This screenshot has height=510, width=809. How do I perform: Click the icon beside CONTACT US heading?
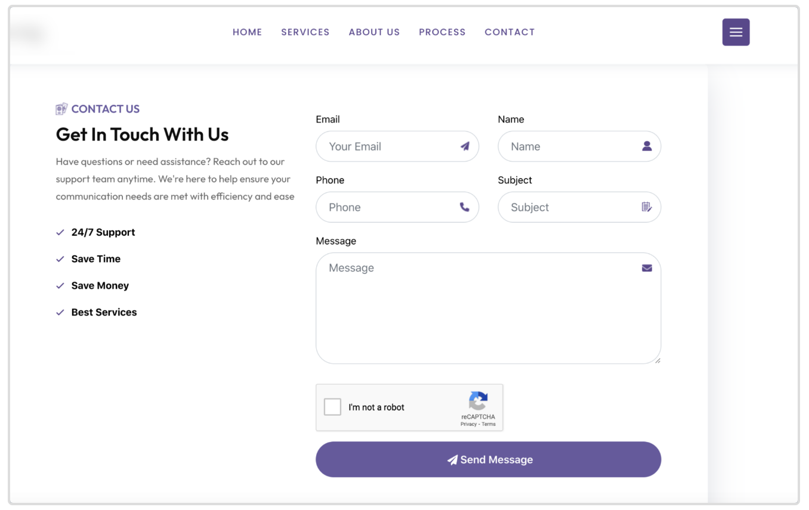[61, 108]
